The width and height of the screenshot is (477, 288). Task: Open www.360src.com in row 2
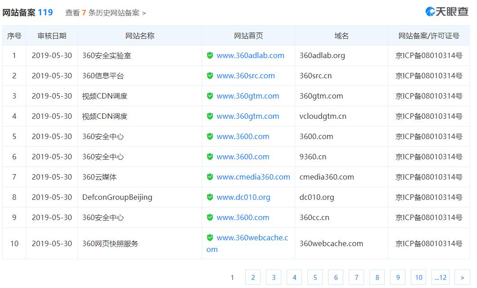pyautogui.click(x=246, y=76)
